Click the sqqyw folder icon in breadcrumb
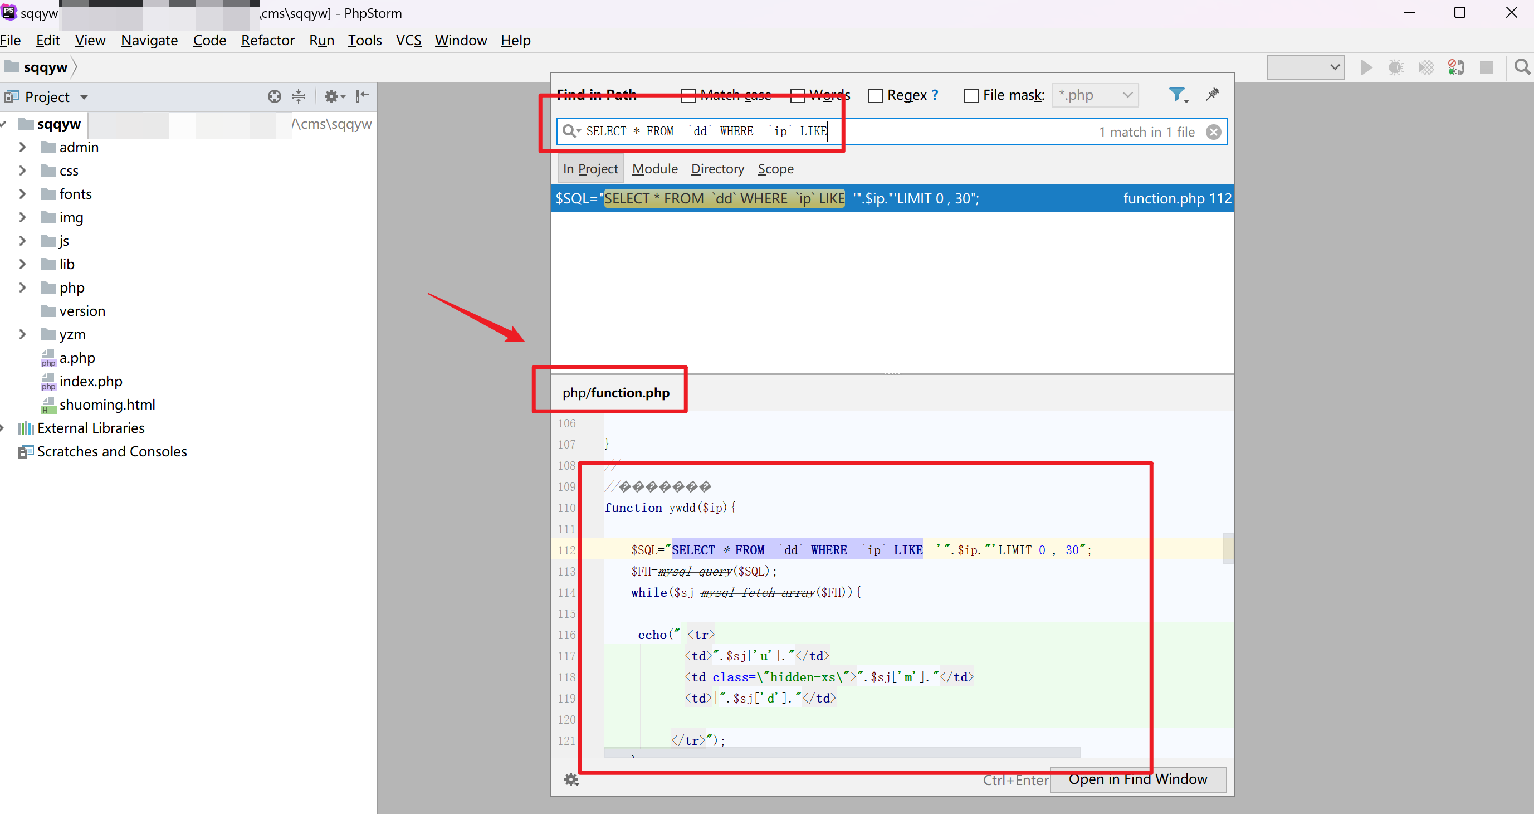The width and height of the screenshot is (1534, 814). click(x=12, y=67)
